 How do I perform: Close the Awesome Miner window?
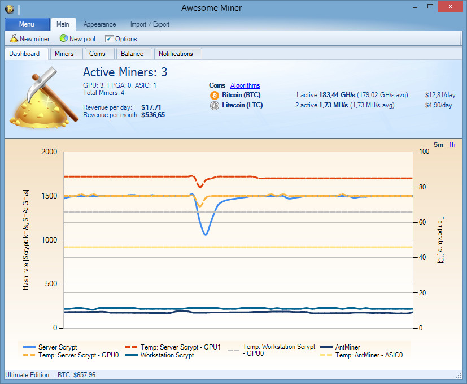(450, 7)
